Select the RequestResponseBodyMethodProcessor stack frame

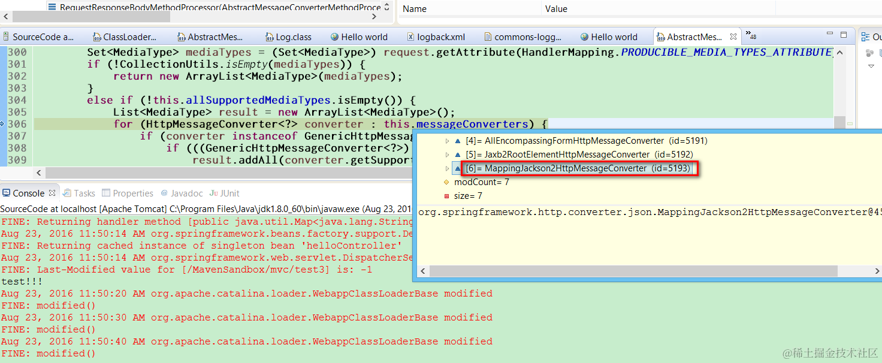click(215, 8)
